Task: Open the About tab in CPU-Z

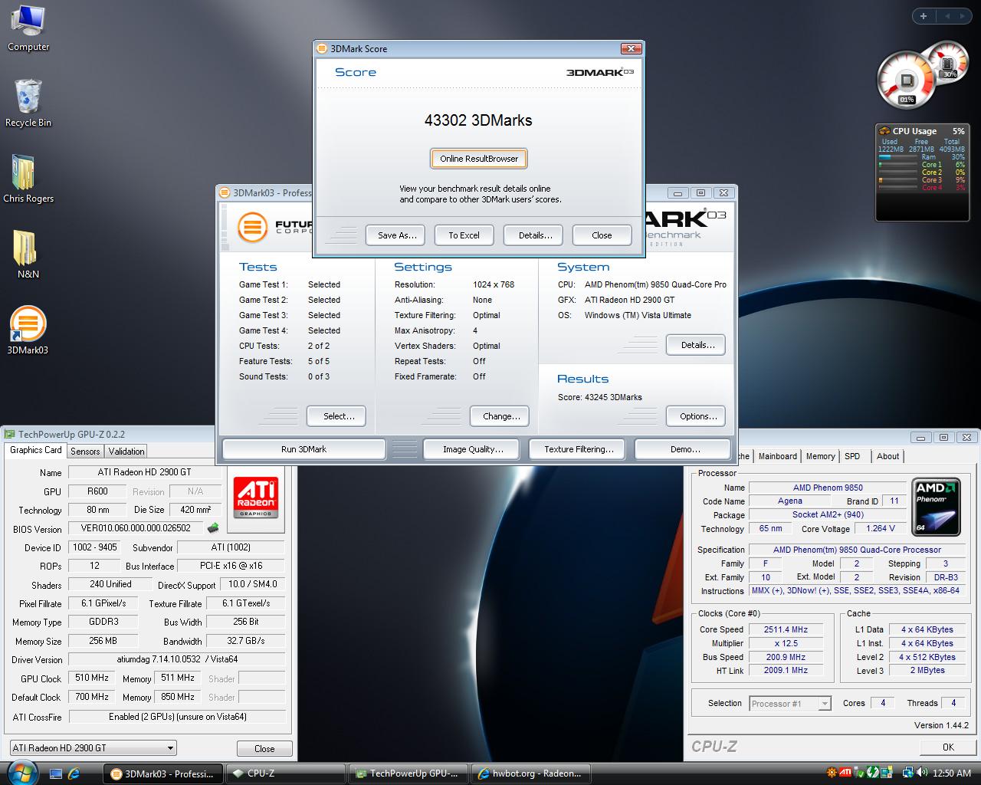Action: [888, 456]
